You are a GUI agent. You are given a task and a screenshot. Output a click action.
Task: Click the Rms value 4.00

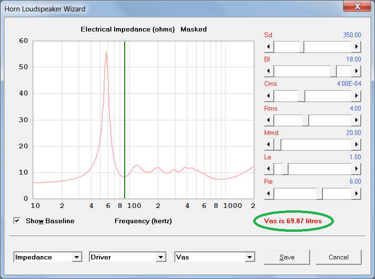tap(355, 108)
